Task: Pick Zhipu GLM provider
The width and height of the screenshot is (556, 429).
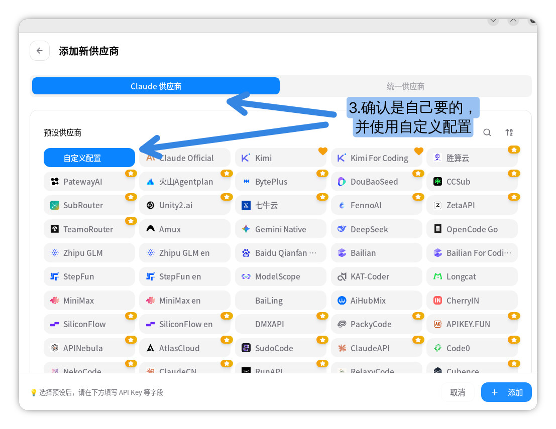Action: tap(89, 252)
